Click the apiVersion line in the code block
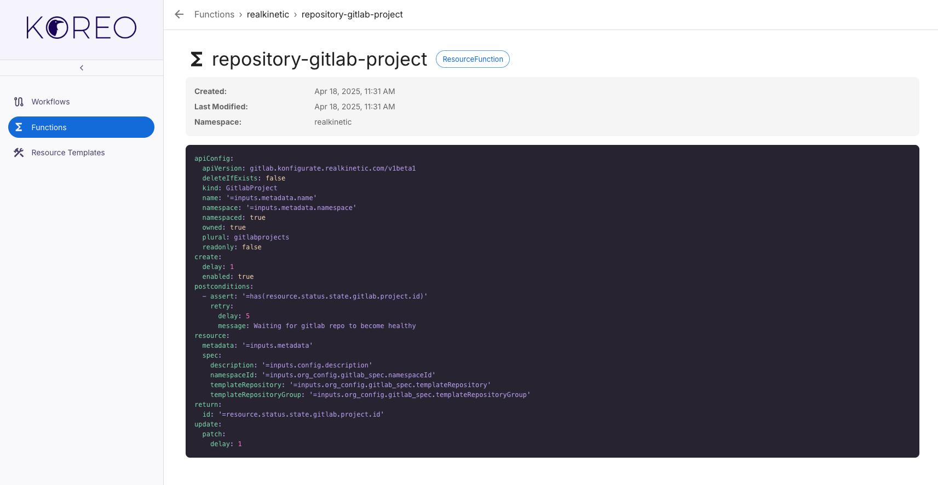 [309, 168]
